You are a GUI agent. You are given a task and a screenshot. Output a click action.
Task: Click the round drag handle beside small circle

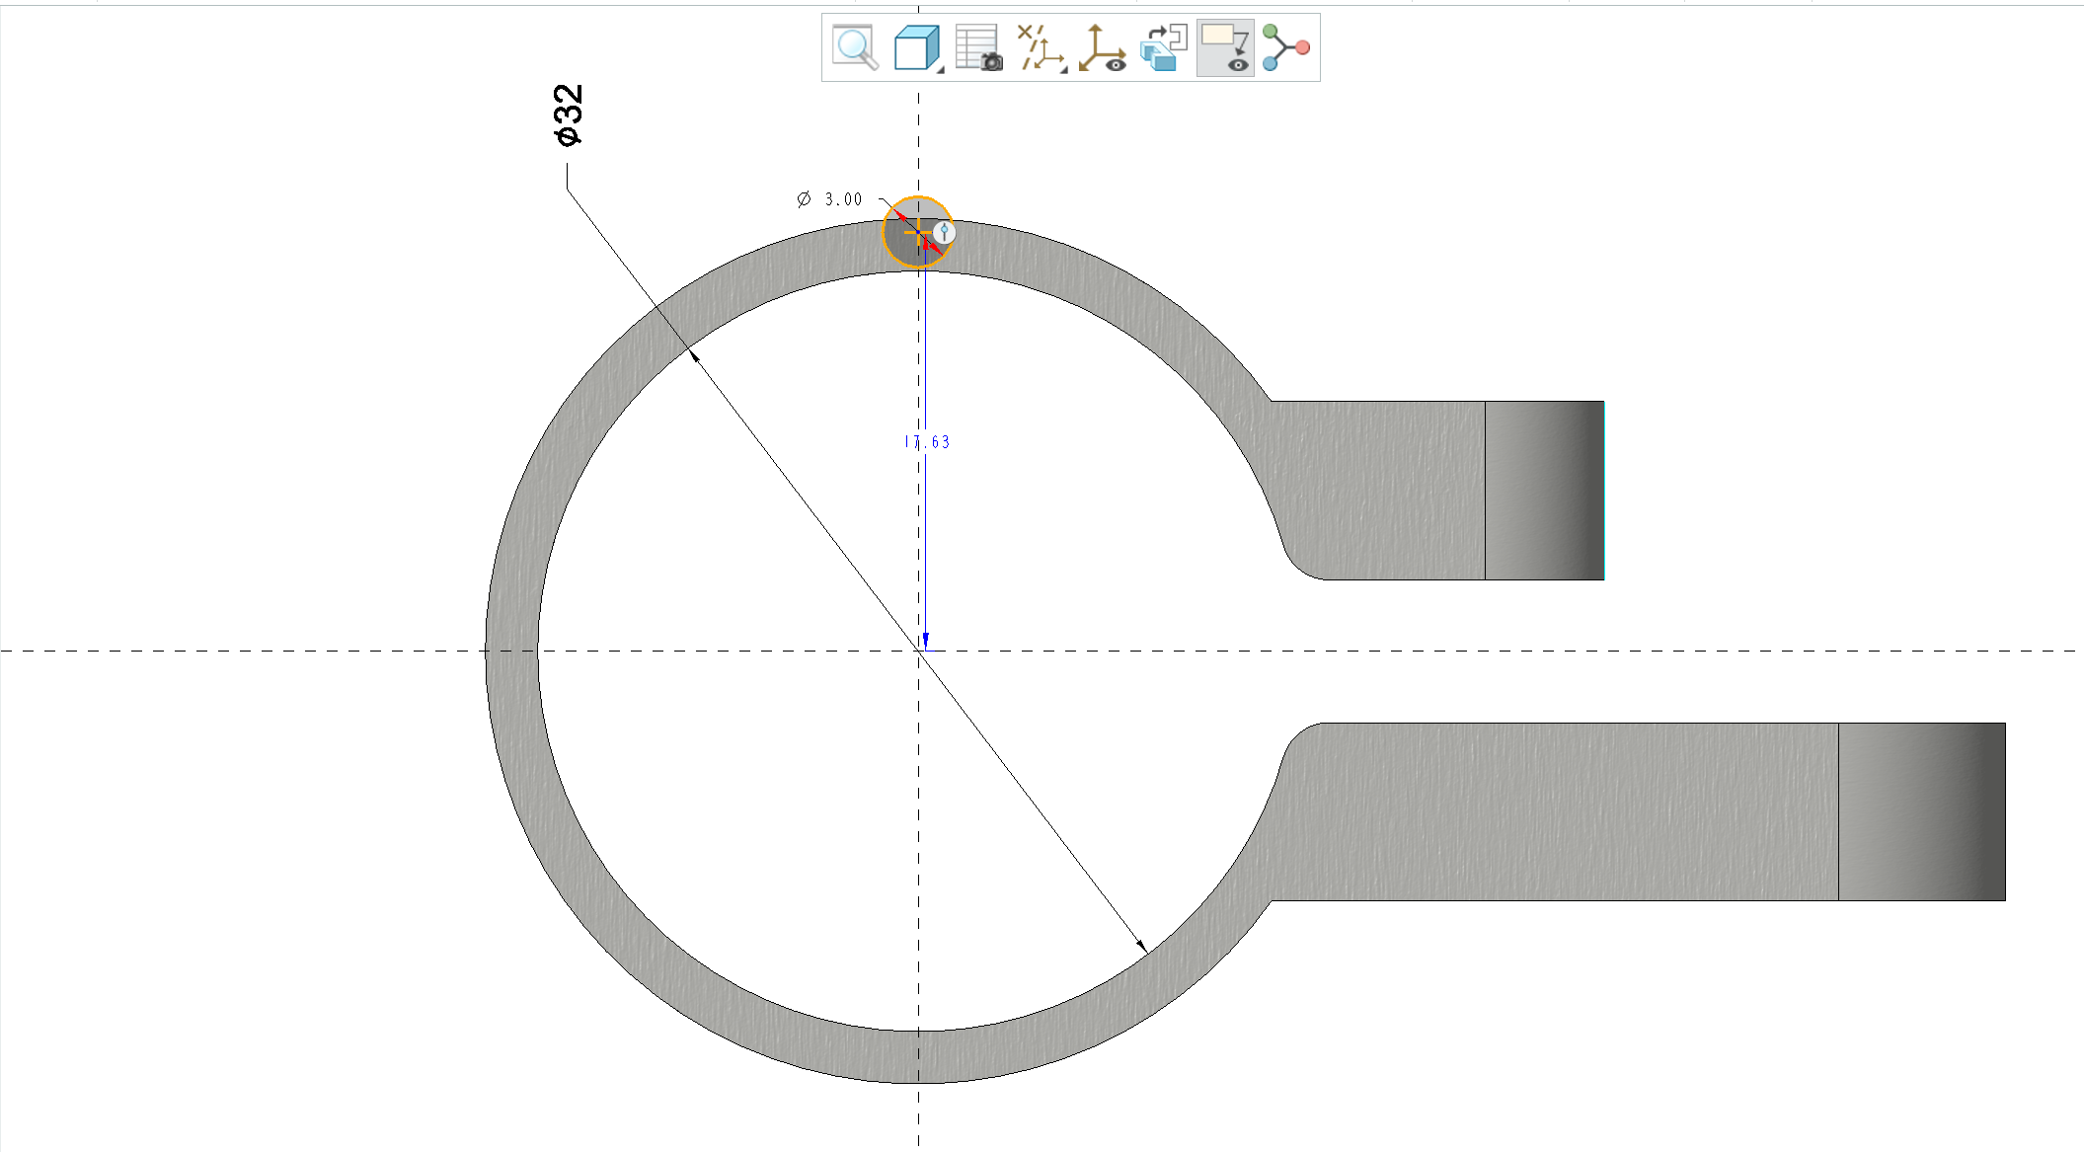coord(945,233)
